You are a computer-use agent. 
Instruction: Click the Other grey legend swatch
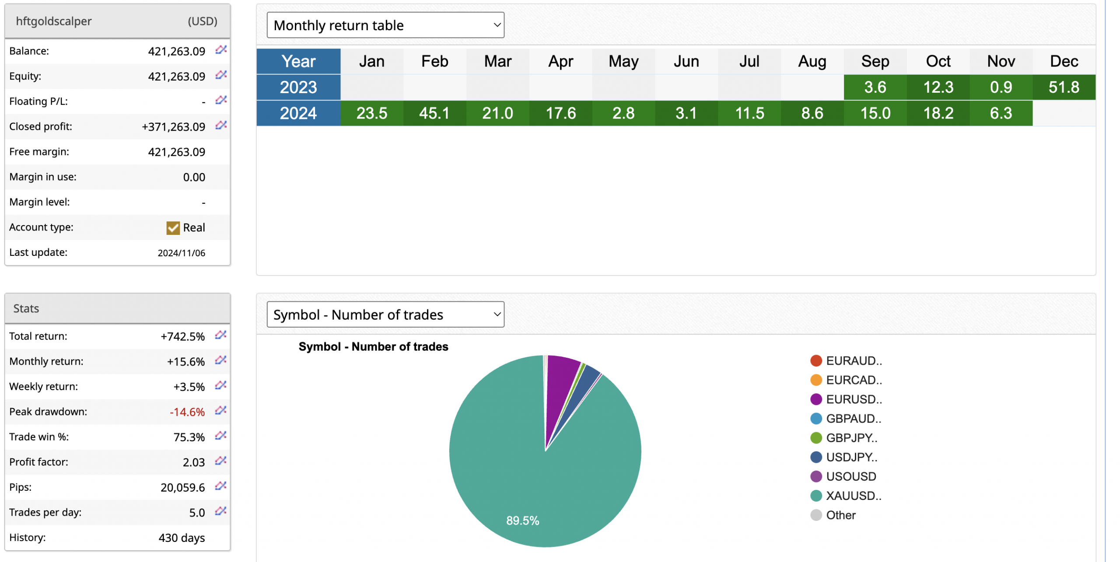coord(815,515)
